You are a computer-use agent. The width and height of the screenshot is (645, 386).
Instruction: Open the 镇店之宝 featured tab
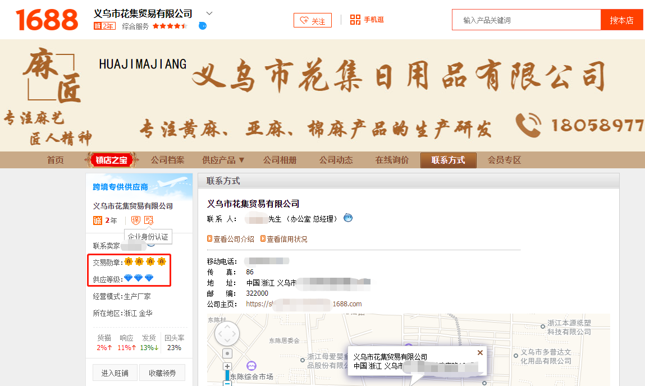pos(112,160)
